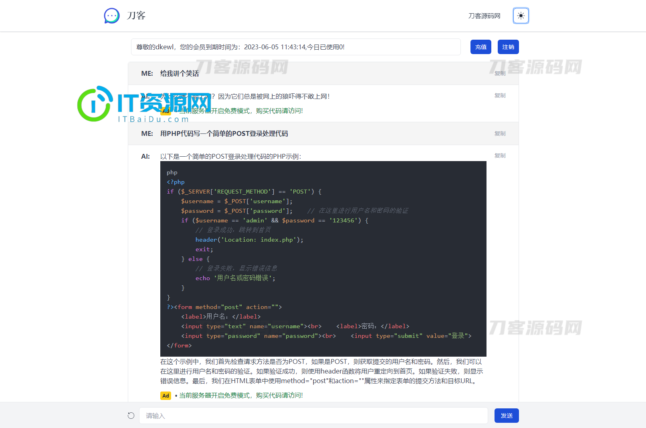Click the code line header('Location: index.php');

point(249,240)
